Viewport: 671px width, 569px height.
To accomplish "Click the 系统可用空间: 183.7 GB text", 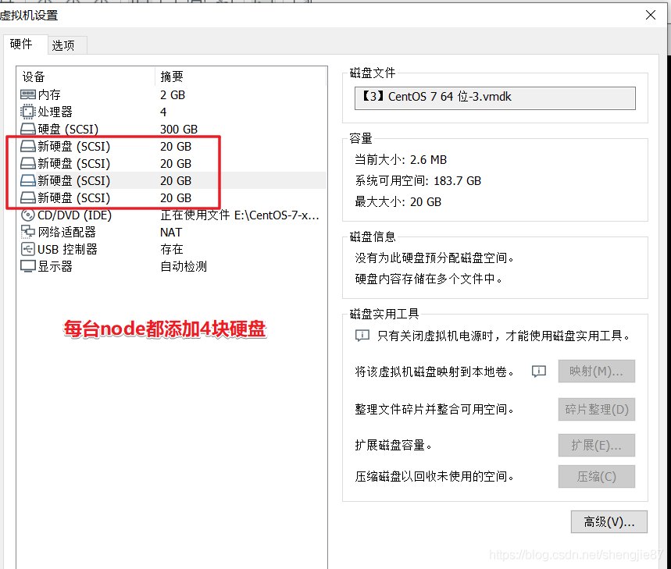I will tap(418, 181).
